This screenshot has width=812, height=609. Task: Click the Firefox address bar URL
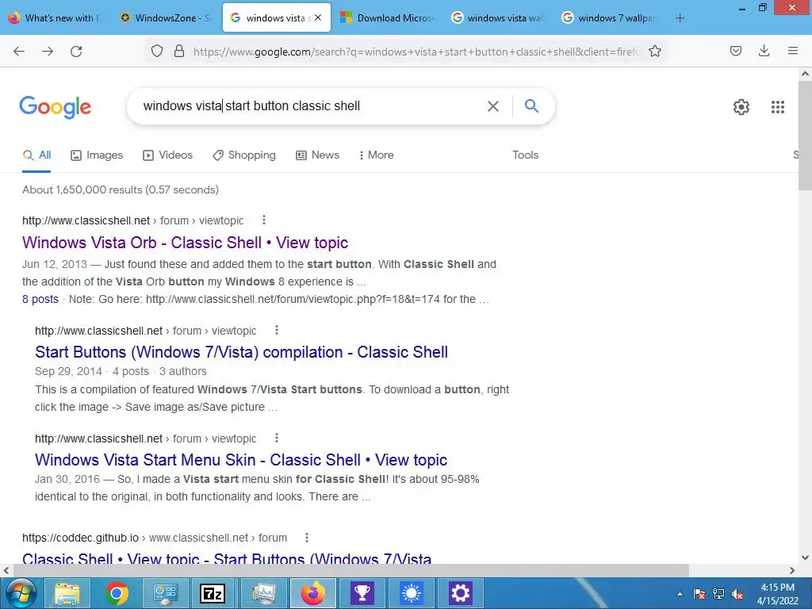(x=416, y=52)
